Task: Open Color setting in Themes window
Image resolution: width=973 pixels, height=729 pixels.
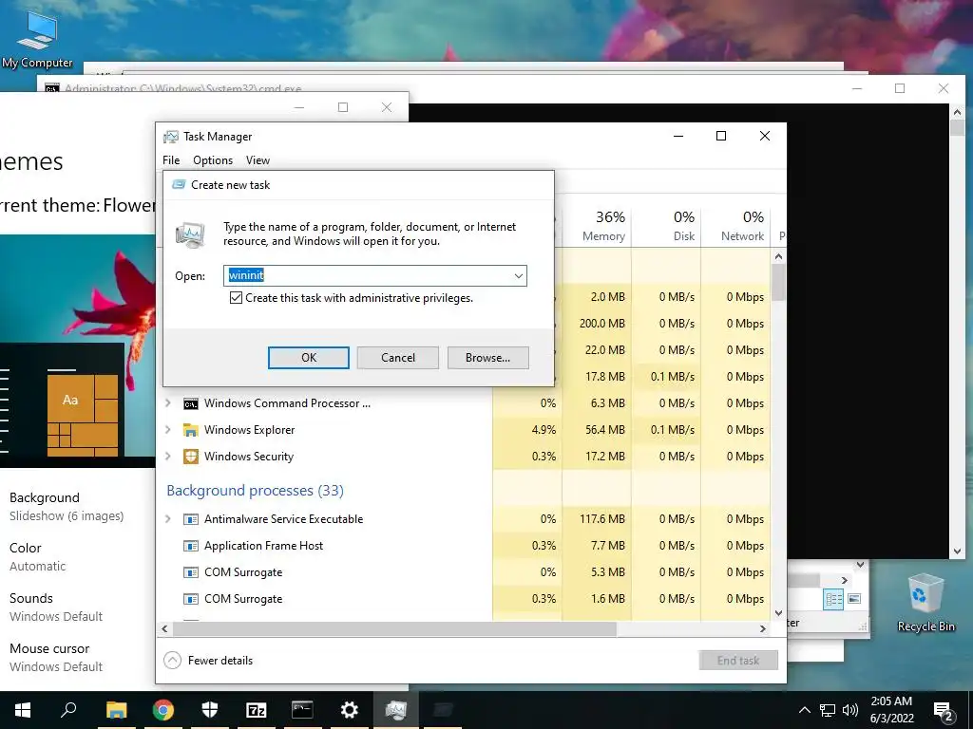Action: [x=37, y=556]
